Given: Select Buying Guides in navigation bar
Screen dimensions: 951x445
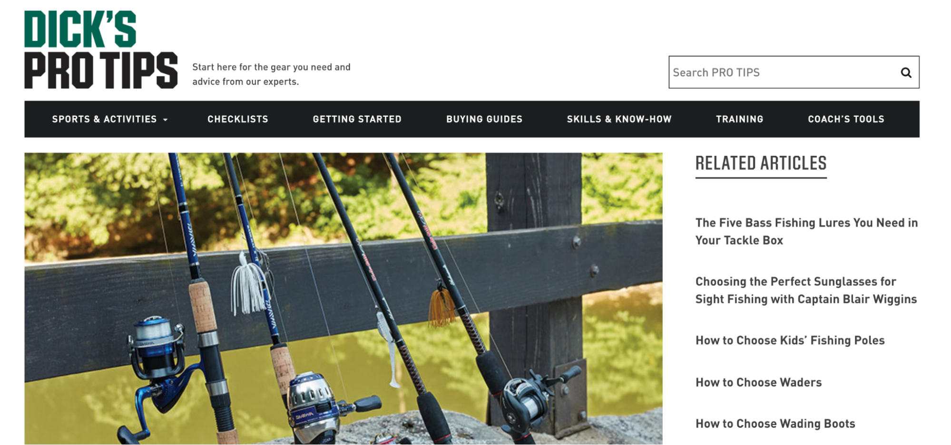Looking at the screenshot, I should (x=484, y=119).
